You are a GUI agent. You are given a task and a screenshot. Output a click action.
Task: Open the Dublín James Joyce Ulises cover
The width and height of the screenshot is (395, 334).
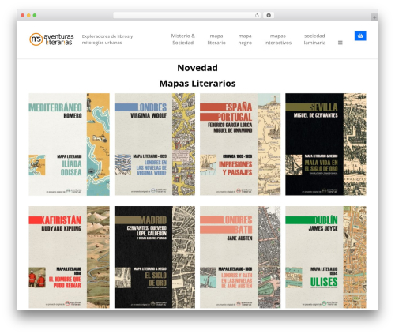coord(325,257)
